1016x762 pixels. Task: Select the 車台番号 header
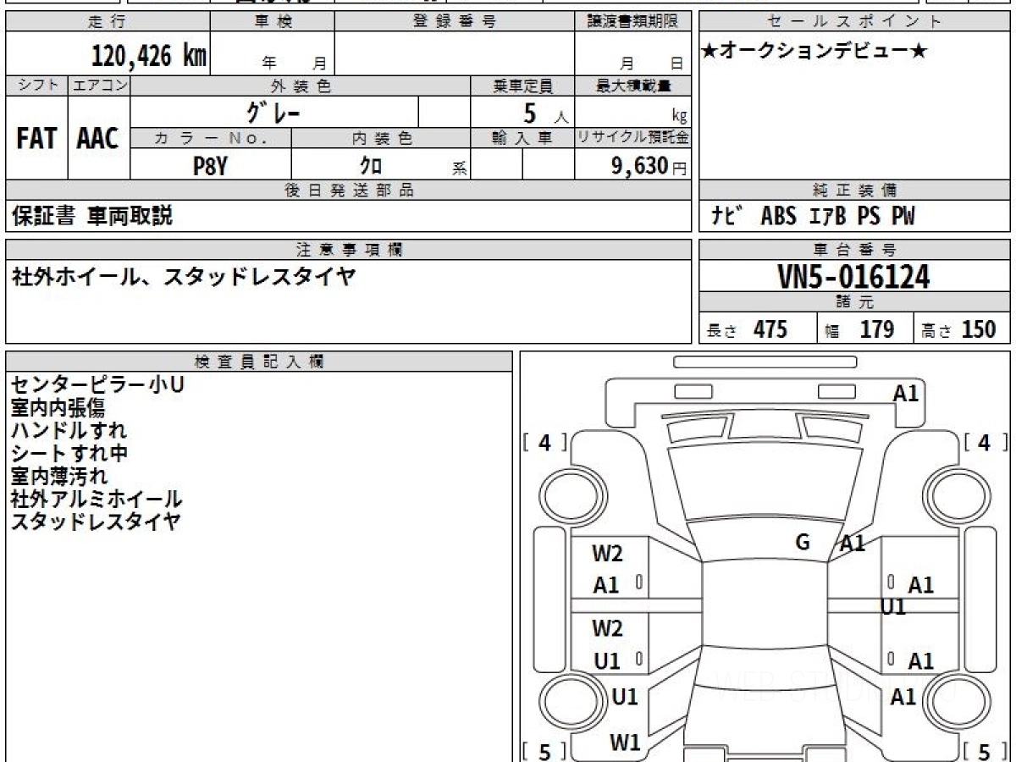click(854, 250)
